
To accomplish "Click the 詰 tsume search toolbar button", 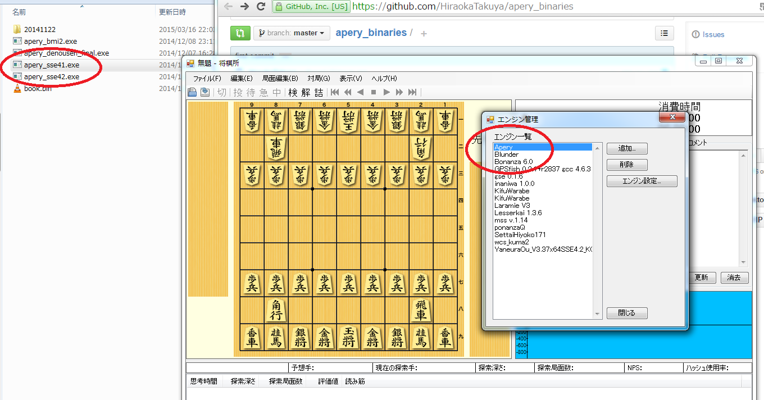I will tap(319, 92).
